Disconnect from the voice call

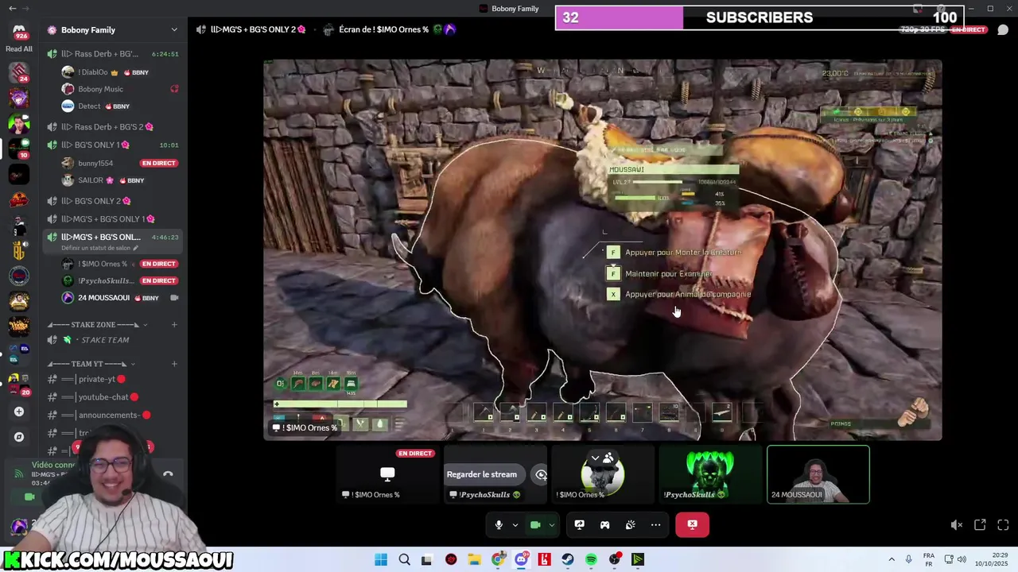[692, 525]
